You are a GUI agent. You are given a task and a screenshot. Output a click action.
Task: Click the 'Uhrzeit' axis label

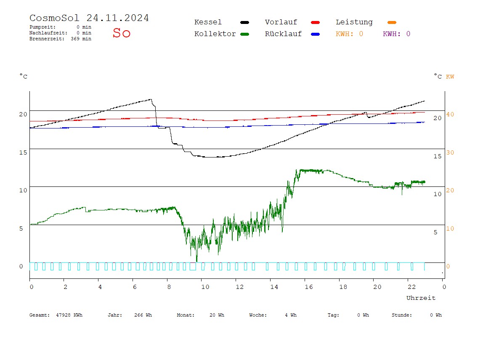tap(421, 298)
